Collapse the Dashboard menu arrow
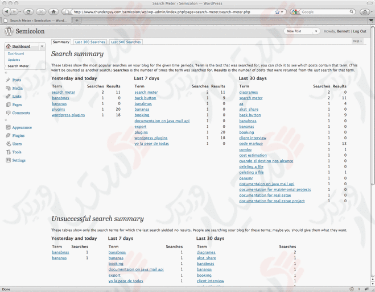 tap(42, 47)
